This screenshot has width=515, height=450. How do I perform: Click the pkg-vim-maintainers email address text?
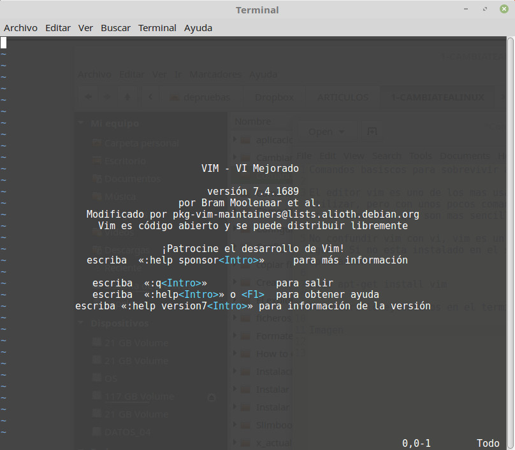pos(296,214)
